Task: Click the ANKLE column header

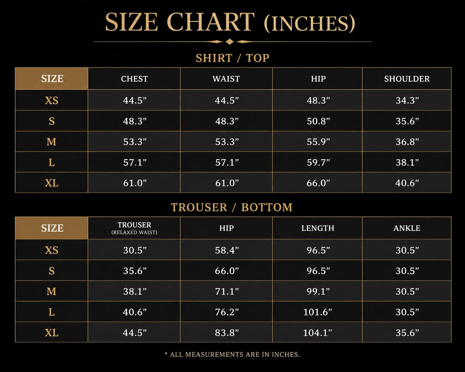Action: 407,228
